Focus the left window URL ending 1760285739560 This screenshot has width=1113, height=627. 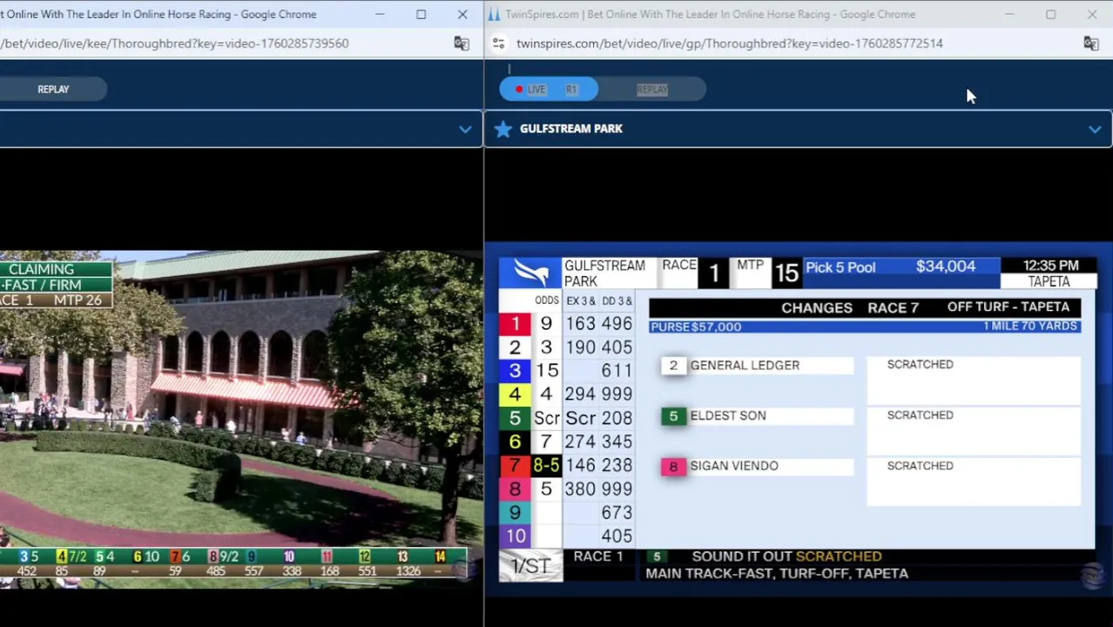(174, 44)
